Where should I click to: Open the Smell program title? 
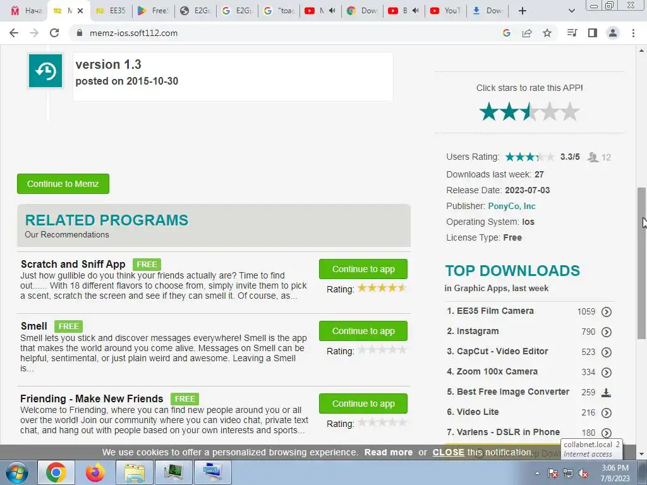click(34, 326)
